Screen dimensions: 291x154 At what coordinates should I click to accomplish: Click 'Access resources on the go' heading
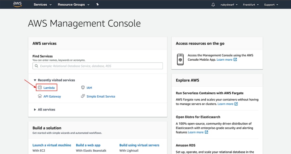click(200, 44)
